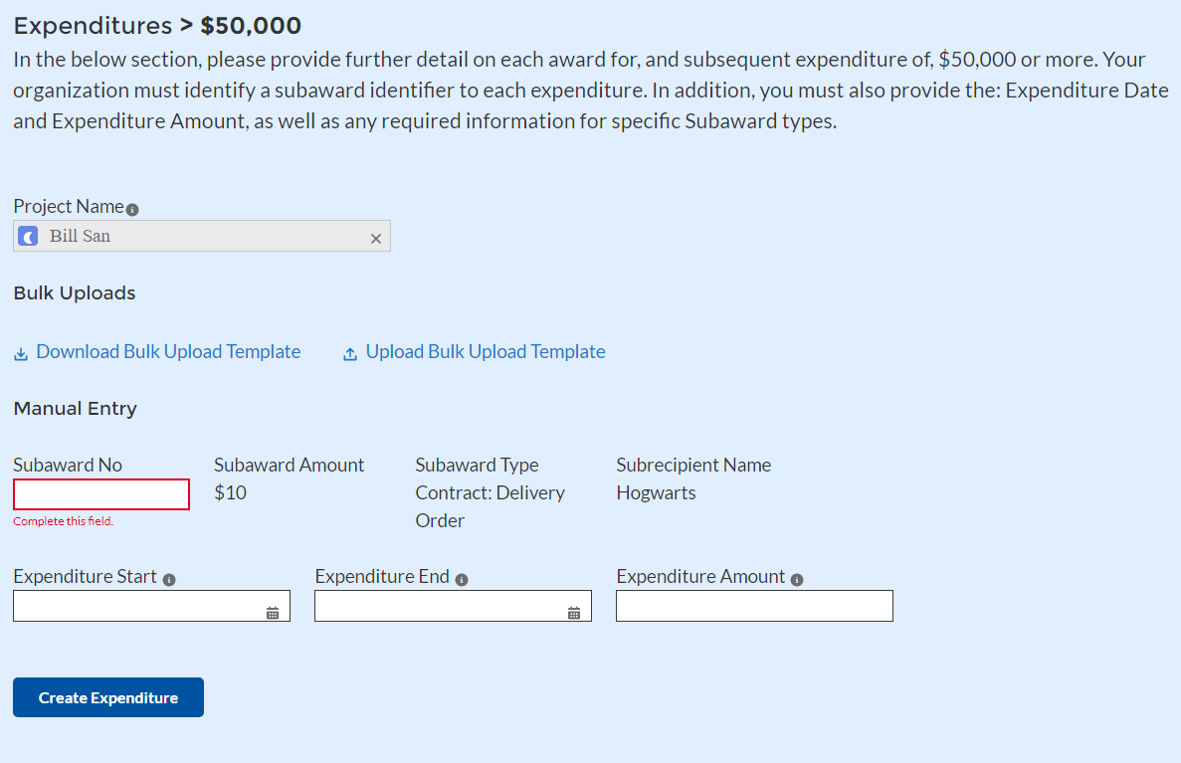Click the info icon beside Expenditure Start
Viewport: 1181px width, 763px height.
click(x=169, y=580)
